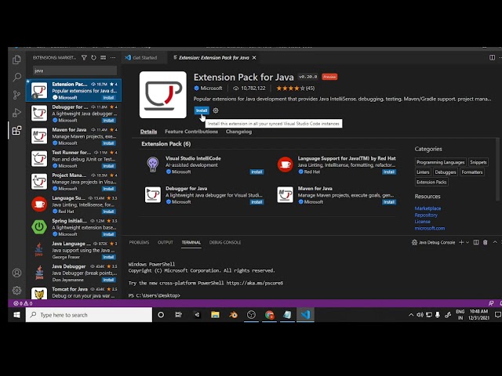The height and width of the screenshot is (376, 502).
Task: Open the microsoft.com resource link
Action: (x=430, y=228)
